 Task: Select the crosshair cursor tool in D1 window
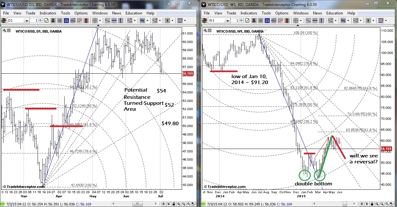[x=95, y=20]
